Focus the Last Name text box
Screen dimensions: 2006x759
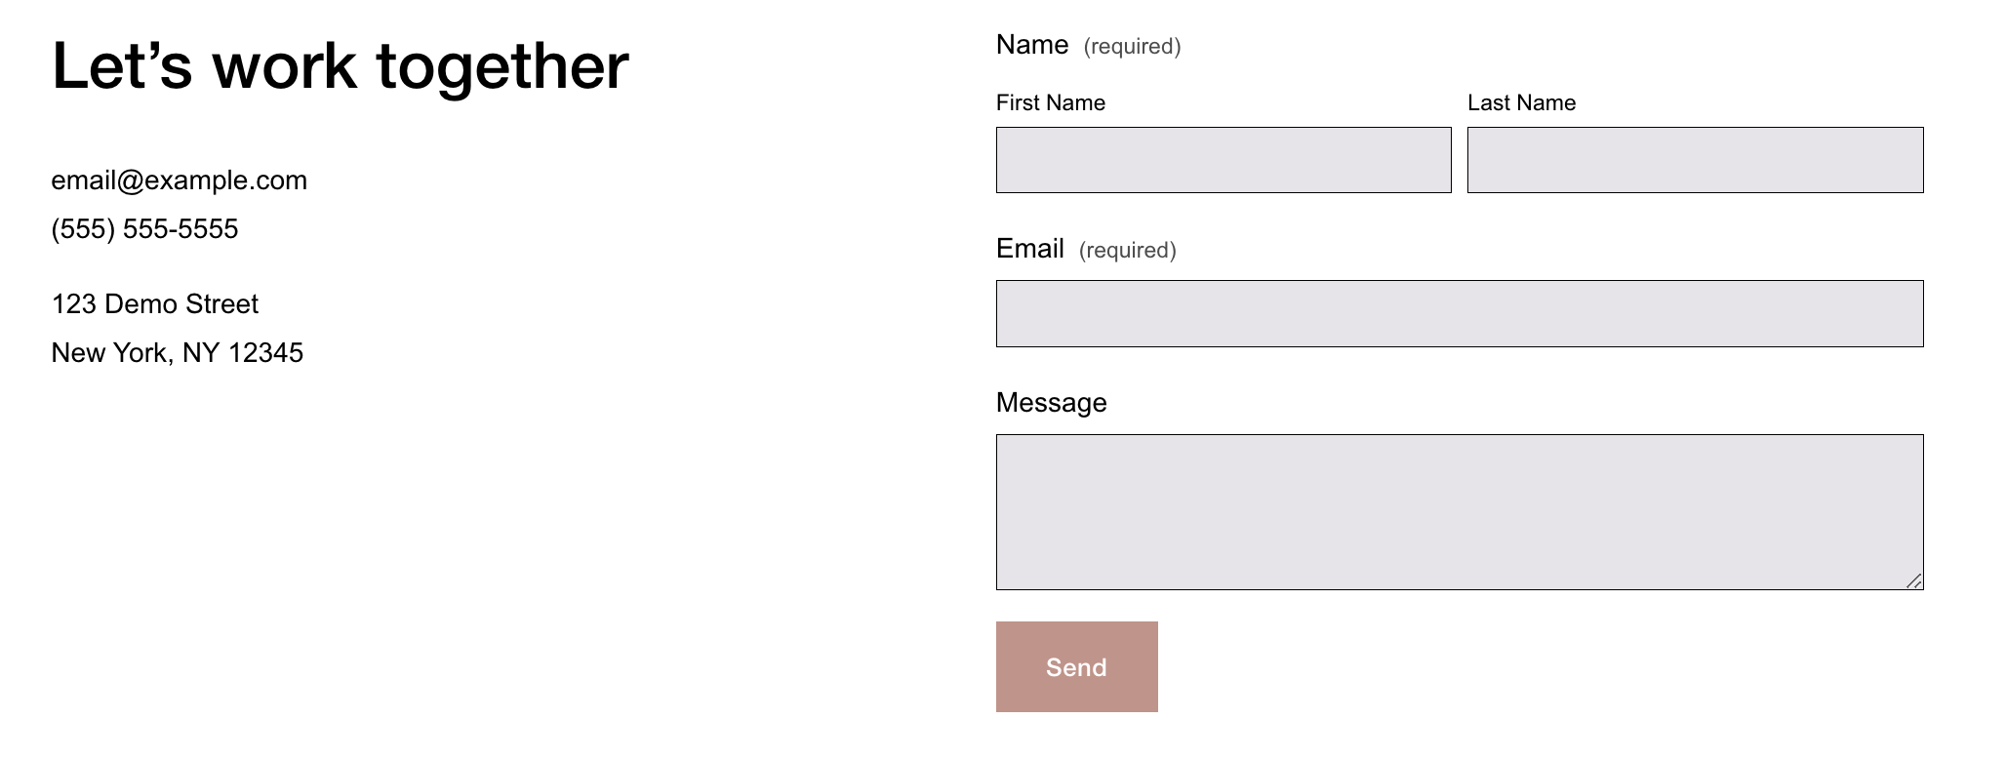(x=1695, y=160)
